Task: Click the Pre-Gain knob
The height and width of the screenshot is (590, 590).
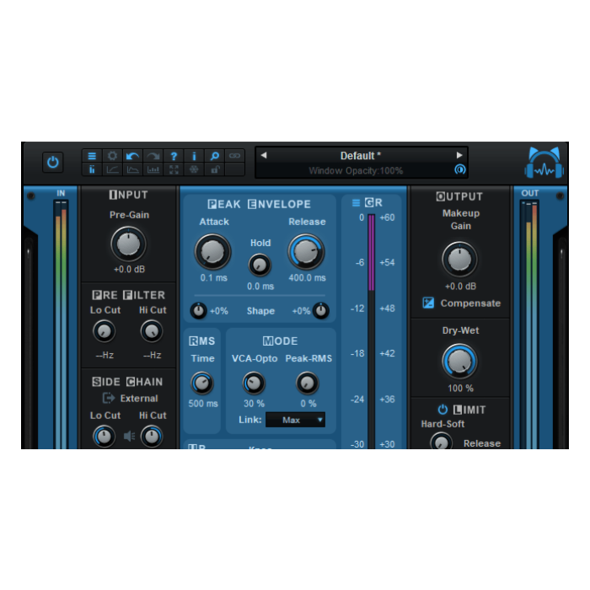Action: (x=128, y=244)
